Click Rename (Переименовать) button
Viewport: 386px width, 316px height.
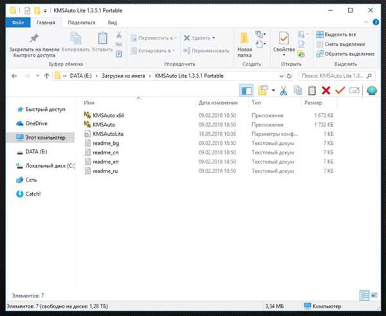(x=207, y=51)
